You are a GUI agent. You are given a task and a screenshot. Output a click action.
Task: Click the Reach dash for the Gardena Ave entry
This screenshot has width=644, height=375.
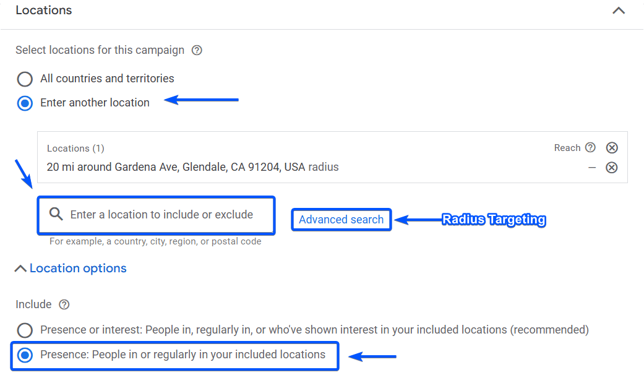click(592, 167)
